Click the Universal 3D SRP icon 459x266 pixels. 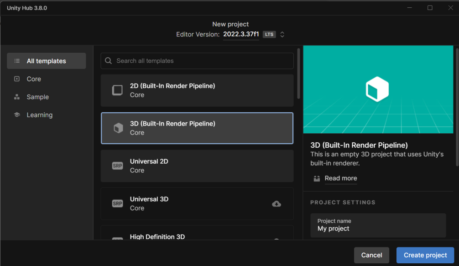(x=117, y=204)
